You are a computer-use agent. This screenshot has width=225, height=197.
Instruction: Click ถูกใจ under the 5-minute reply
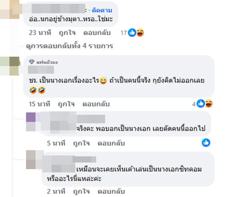coord(81,143)
